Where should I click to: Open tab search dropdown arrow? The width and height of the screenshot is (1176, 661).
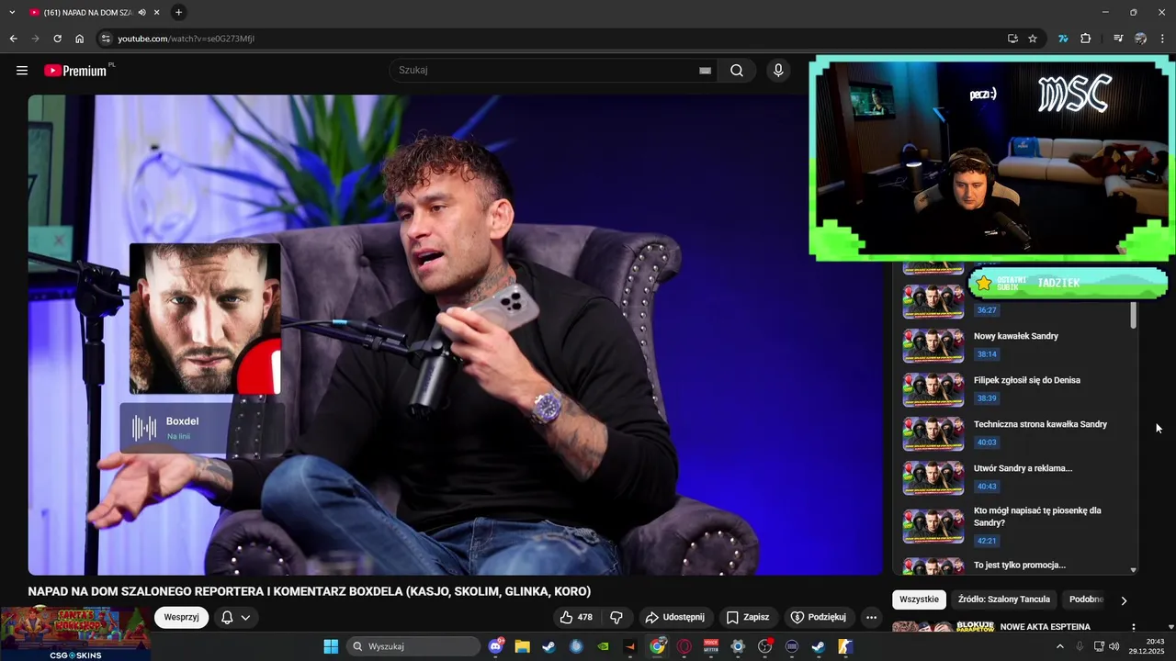coord(12,13)
